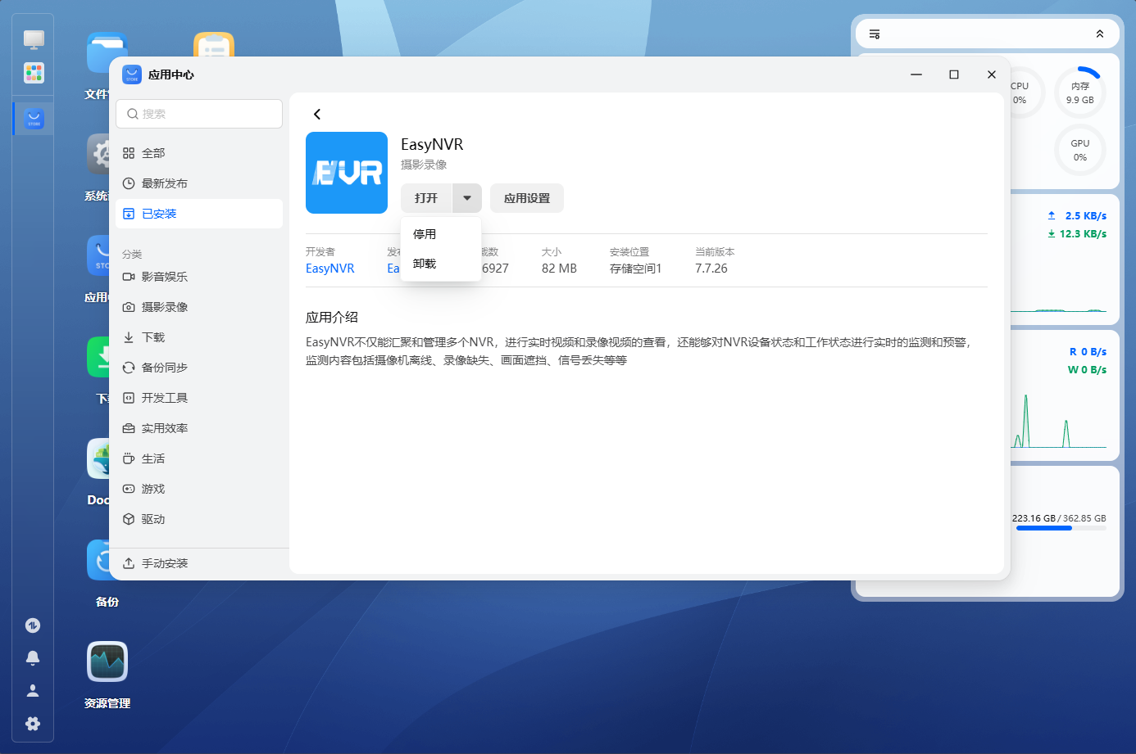Open the transfer tasks icon in dock

click(x=33, y=625)
